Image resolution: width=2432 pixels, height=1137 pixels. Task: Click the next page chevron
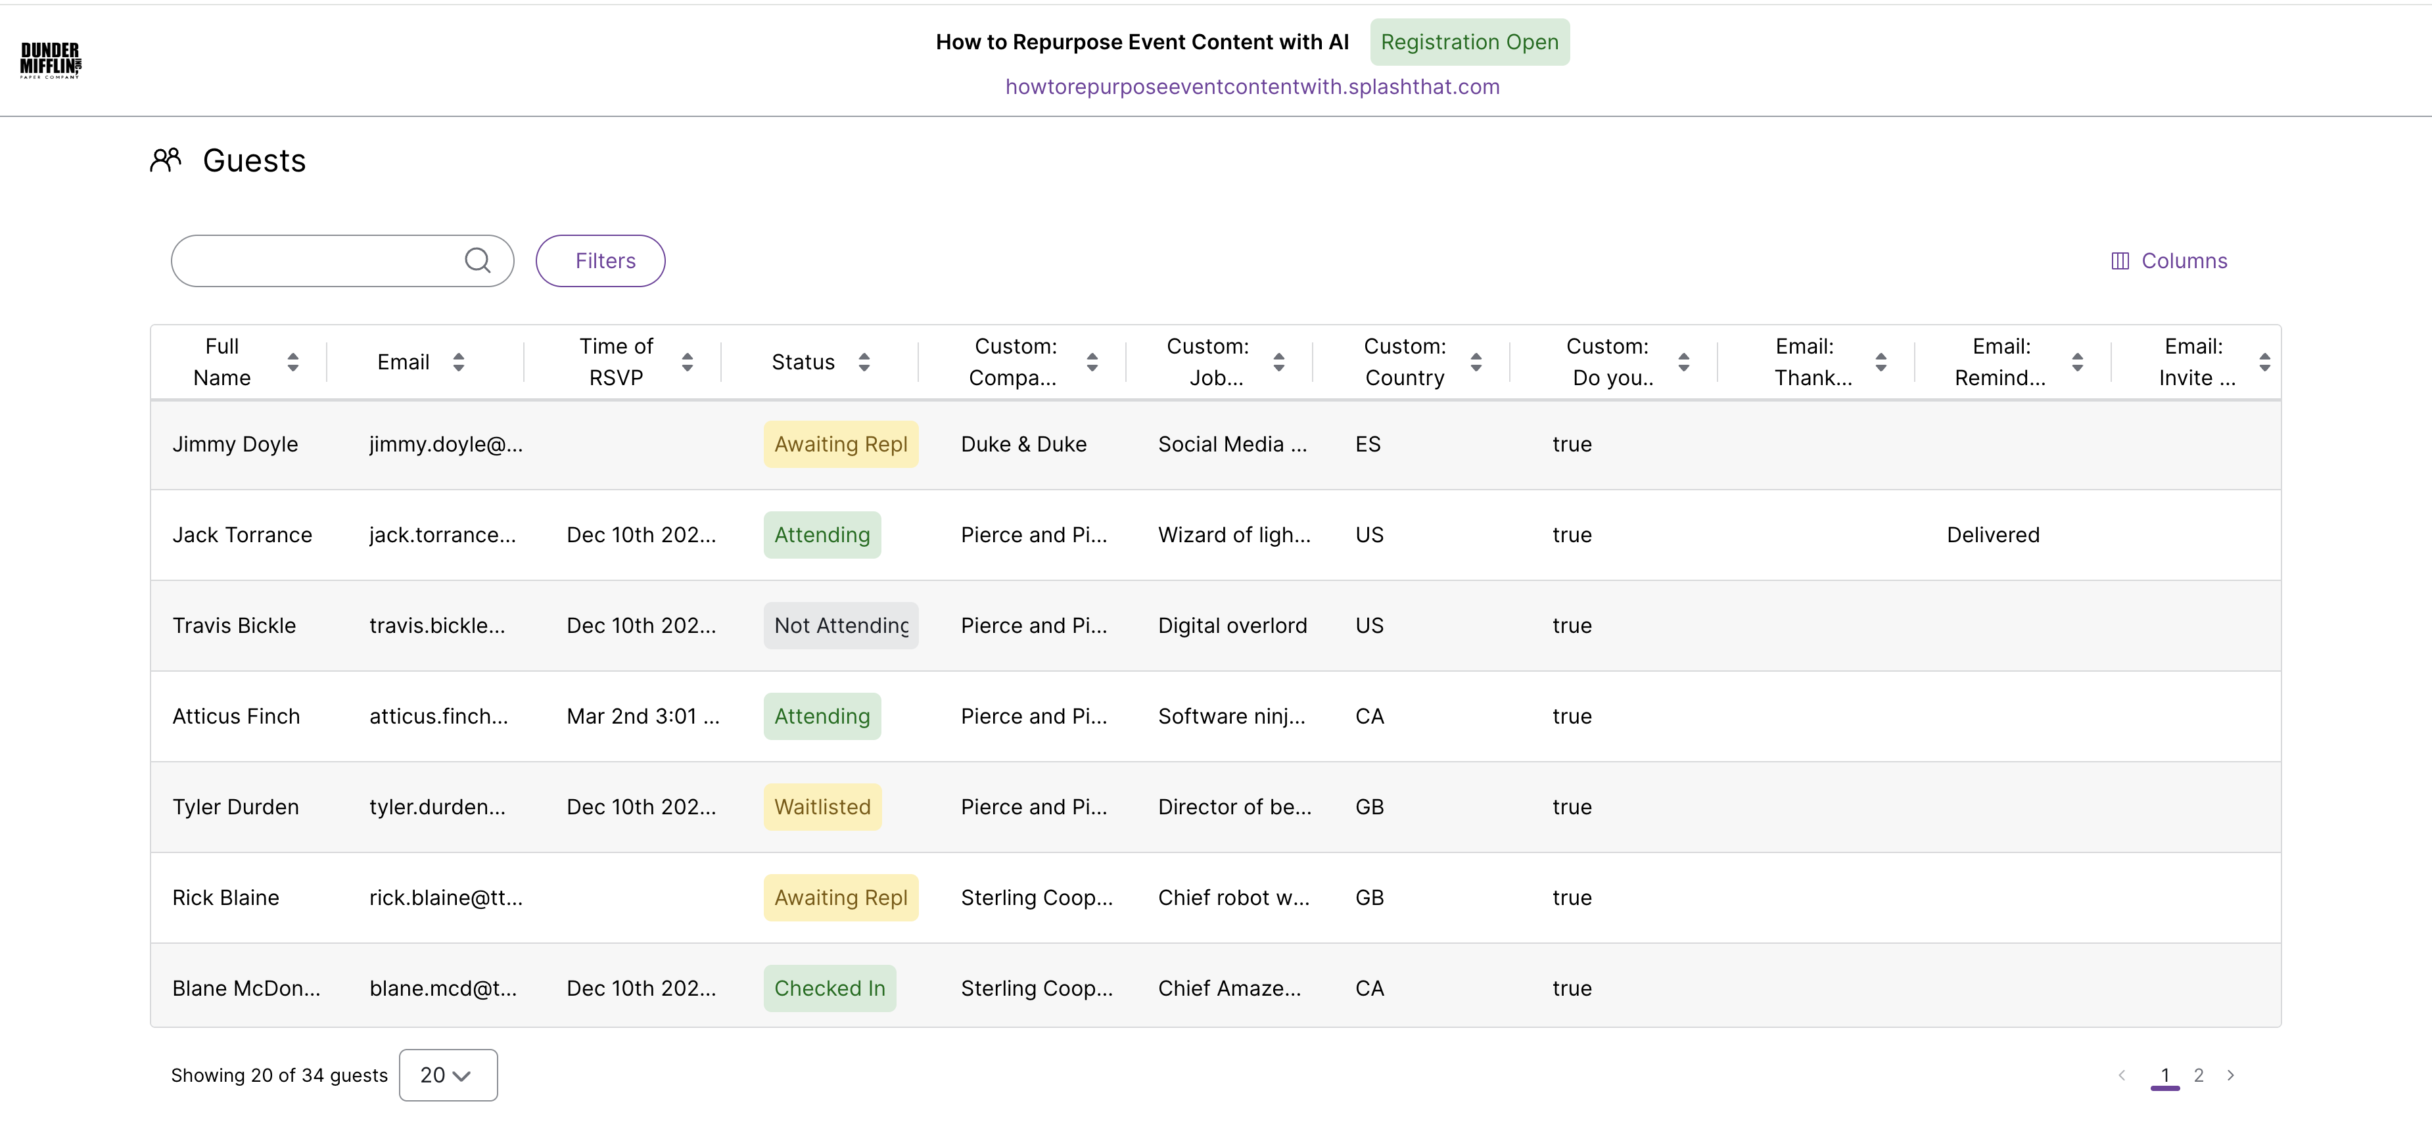(x=2231, y=1075)
